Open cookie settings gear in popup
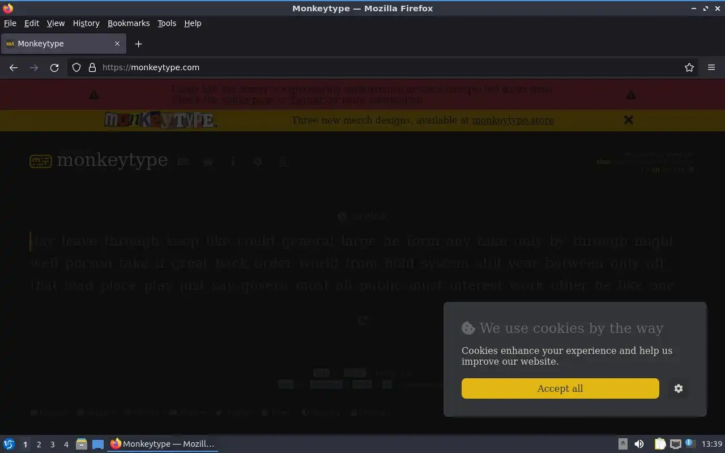This screenshot has width=725, height=453. click(x=679, y=388)
